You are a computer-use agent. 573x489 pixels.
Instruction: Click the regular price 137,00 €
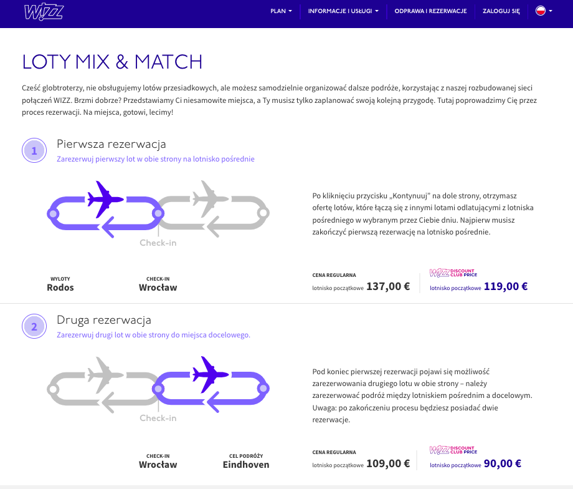coord(388,286)
